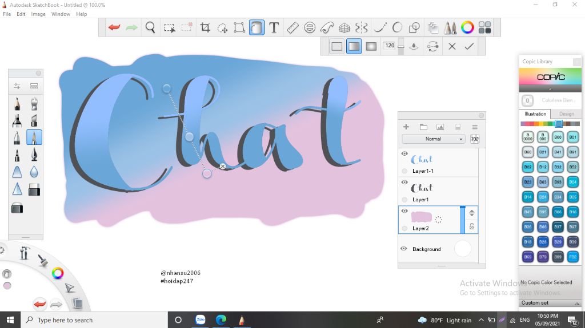The width and height of the screenshot is (585, 328).
Task: Select Solid Fill mode
Action: tap(336, 46)
